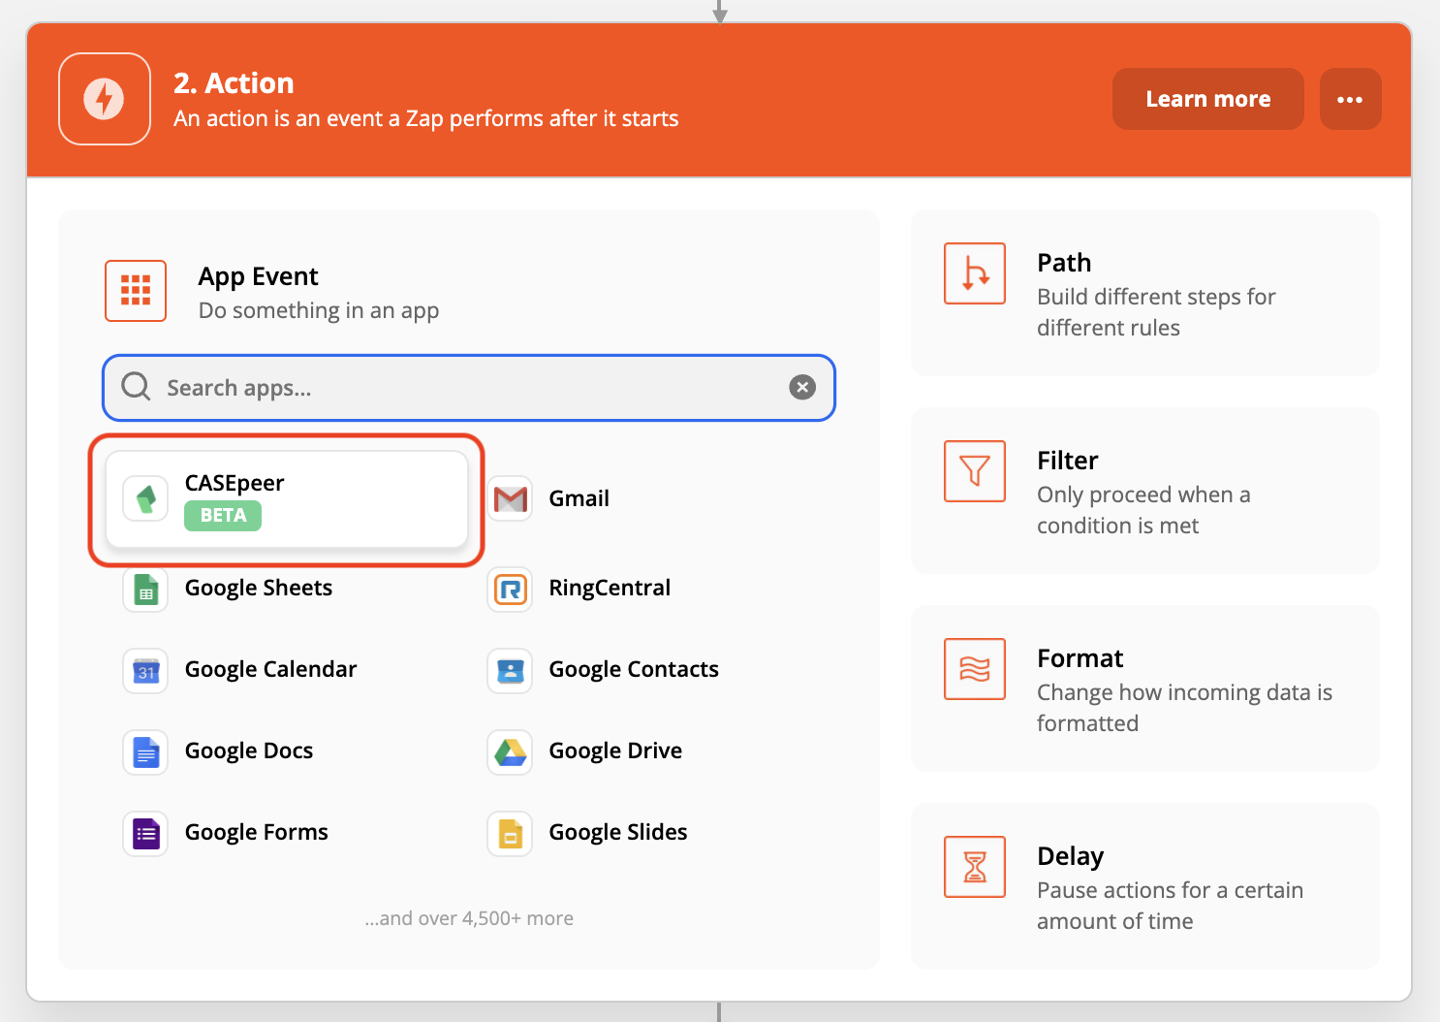Click the Google Contacts icon
This screenshot has width=1440, height=1022.
click(510, 670)
